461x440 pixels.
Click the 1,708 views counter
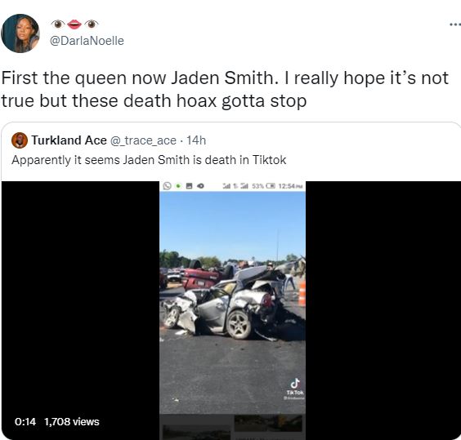[x=72, y=422]
